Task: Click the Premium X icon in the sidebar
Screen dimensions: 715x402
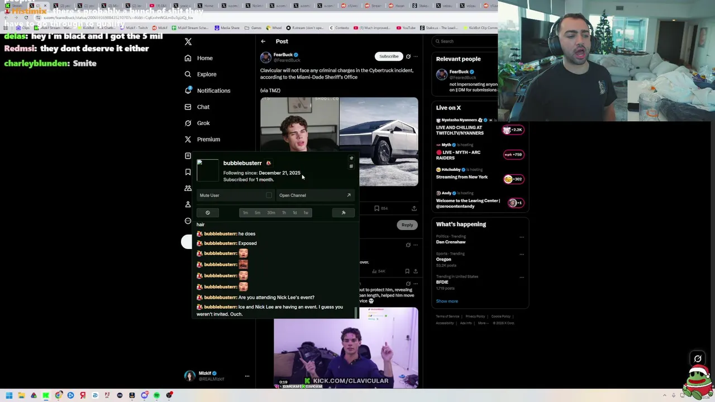Action: [x=188, y=139]
